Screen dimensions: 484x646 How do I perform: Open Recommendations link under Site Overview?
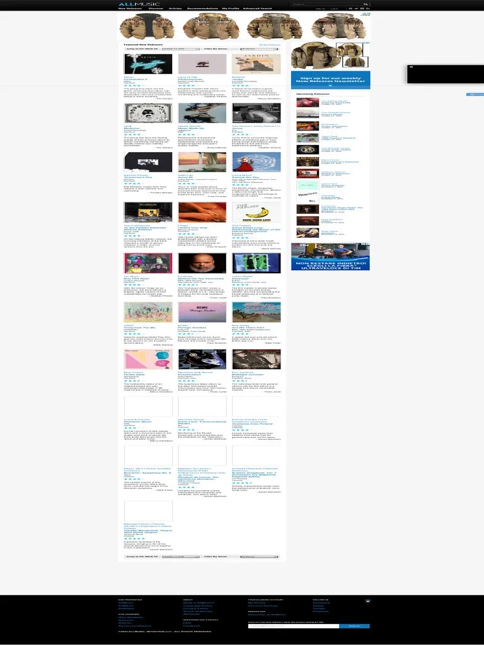coord(135,626)
